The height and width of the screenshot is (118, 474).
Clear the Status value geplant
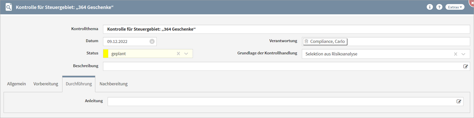[x=178, y=54]
